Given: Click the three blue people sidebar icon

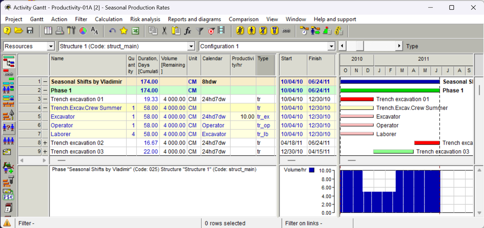Looking at the screenshot, I should [x=9, y=141].
